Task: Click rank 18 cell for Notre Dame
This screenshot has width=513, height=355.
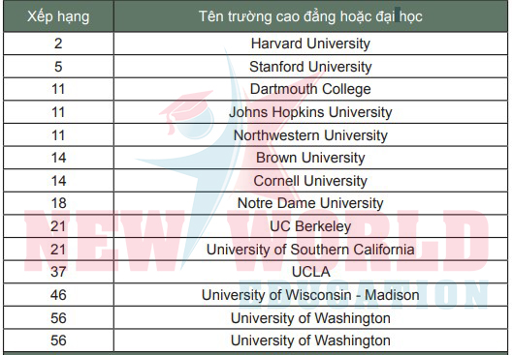Action: (58, 203)
